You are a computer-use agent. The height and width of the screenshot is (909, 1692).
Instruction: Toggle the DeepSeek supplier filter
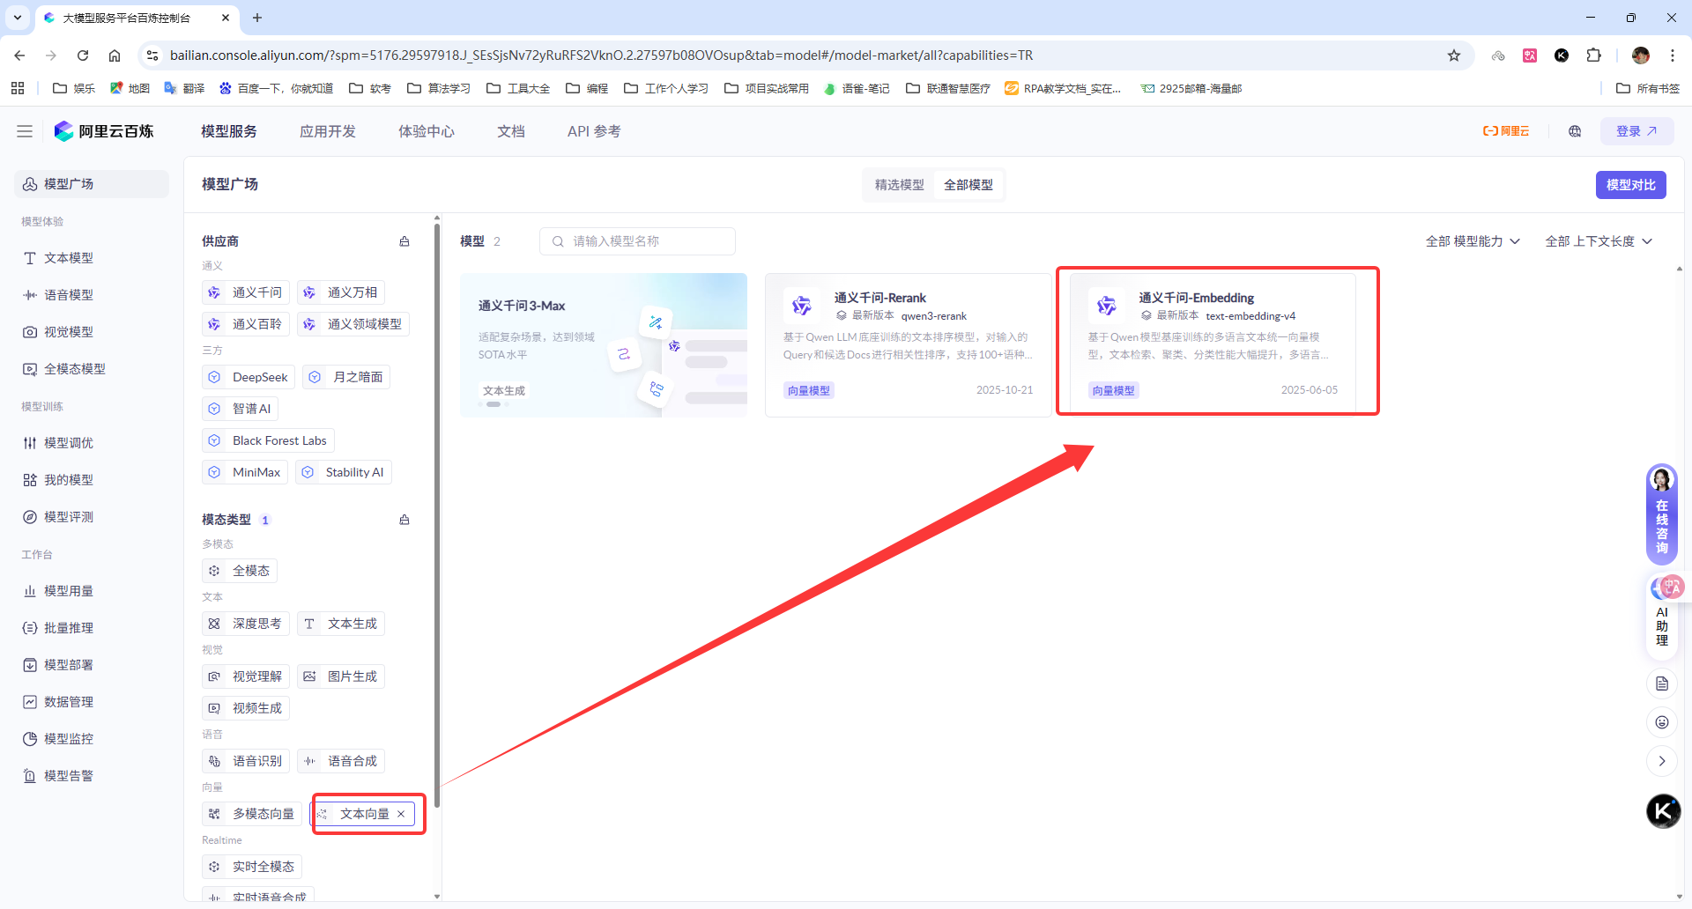tap(249, 377)
